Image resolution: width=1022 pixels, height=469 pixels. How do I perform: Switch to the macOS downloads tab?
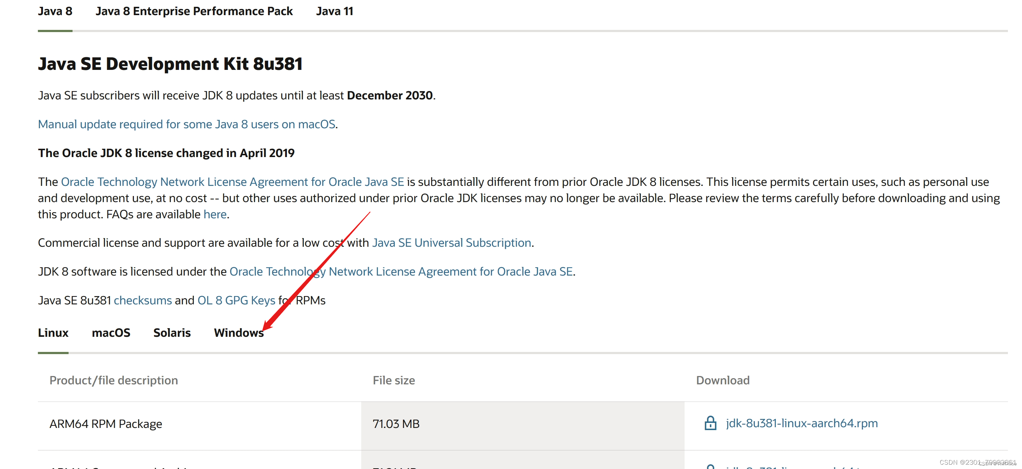pyautogui.click(x=111, y=333)
